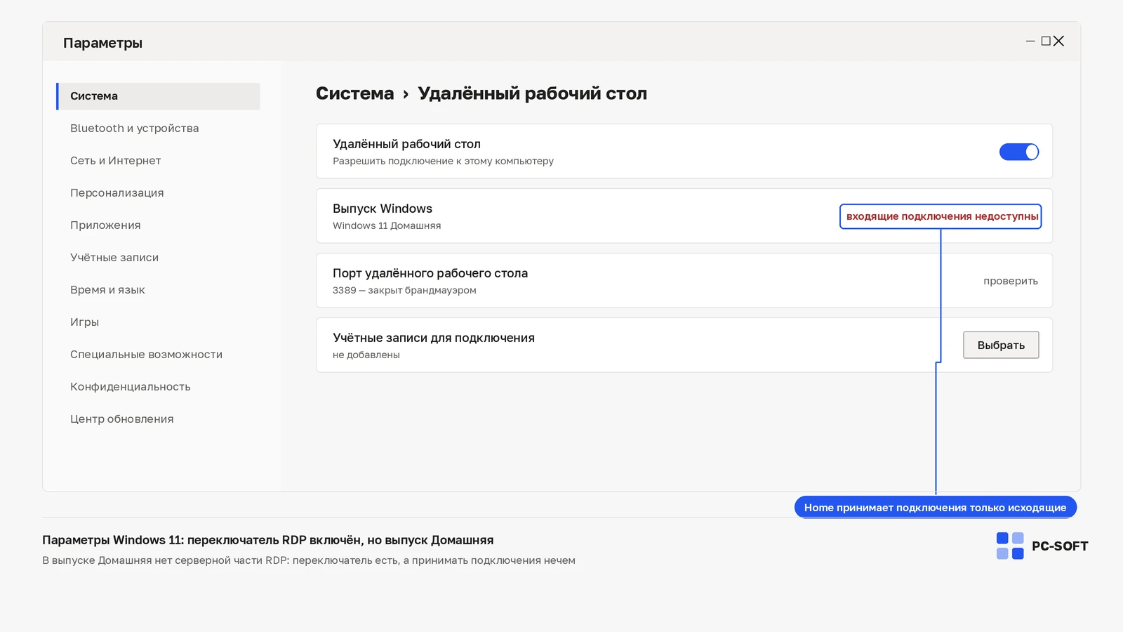The width and height of the screenshot is (1123, 632).
Task: Select Система in the sidebar
Action: tap(158, 96)
